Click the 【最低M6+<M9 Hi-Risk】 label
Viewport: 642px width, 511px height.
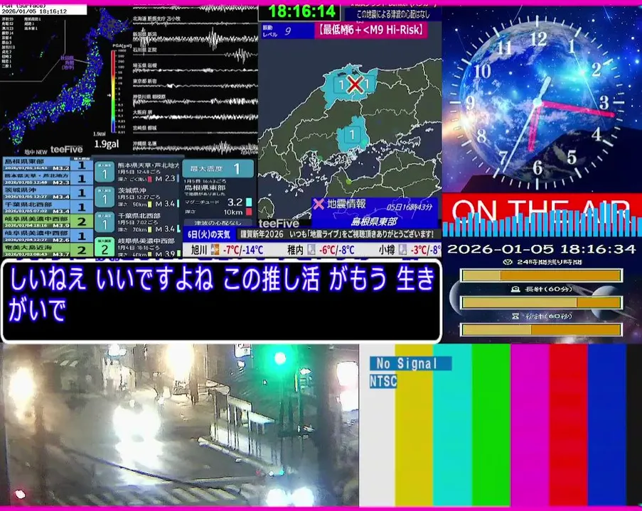[x=371, y=30]
